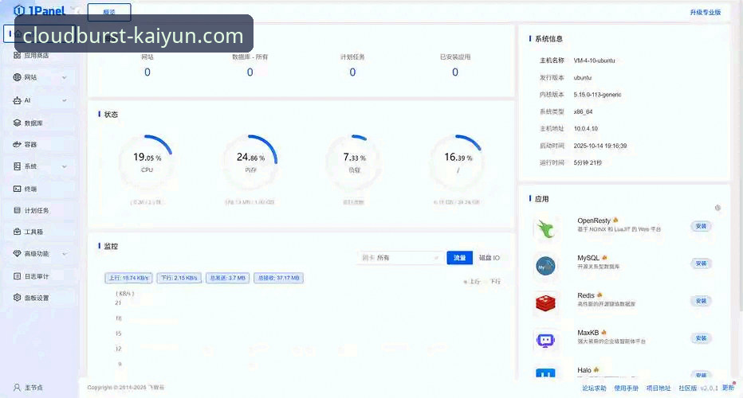Click the 更新 update link
Viewport: 743px width, 398px height.
(729, 388)
